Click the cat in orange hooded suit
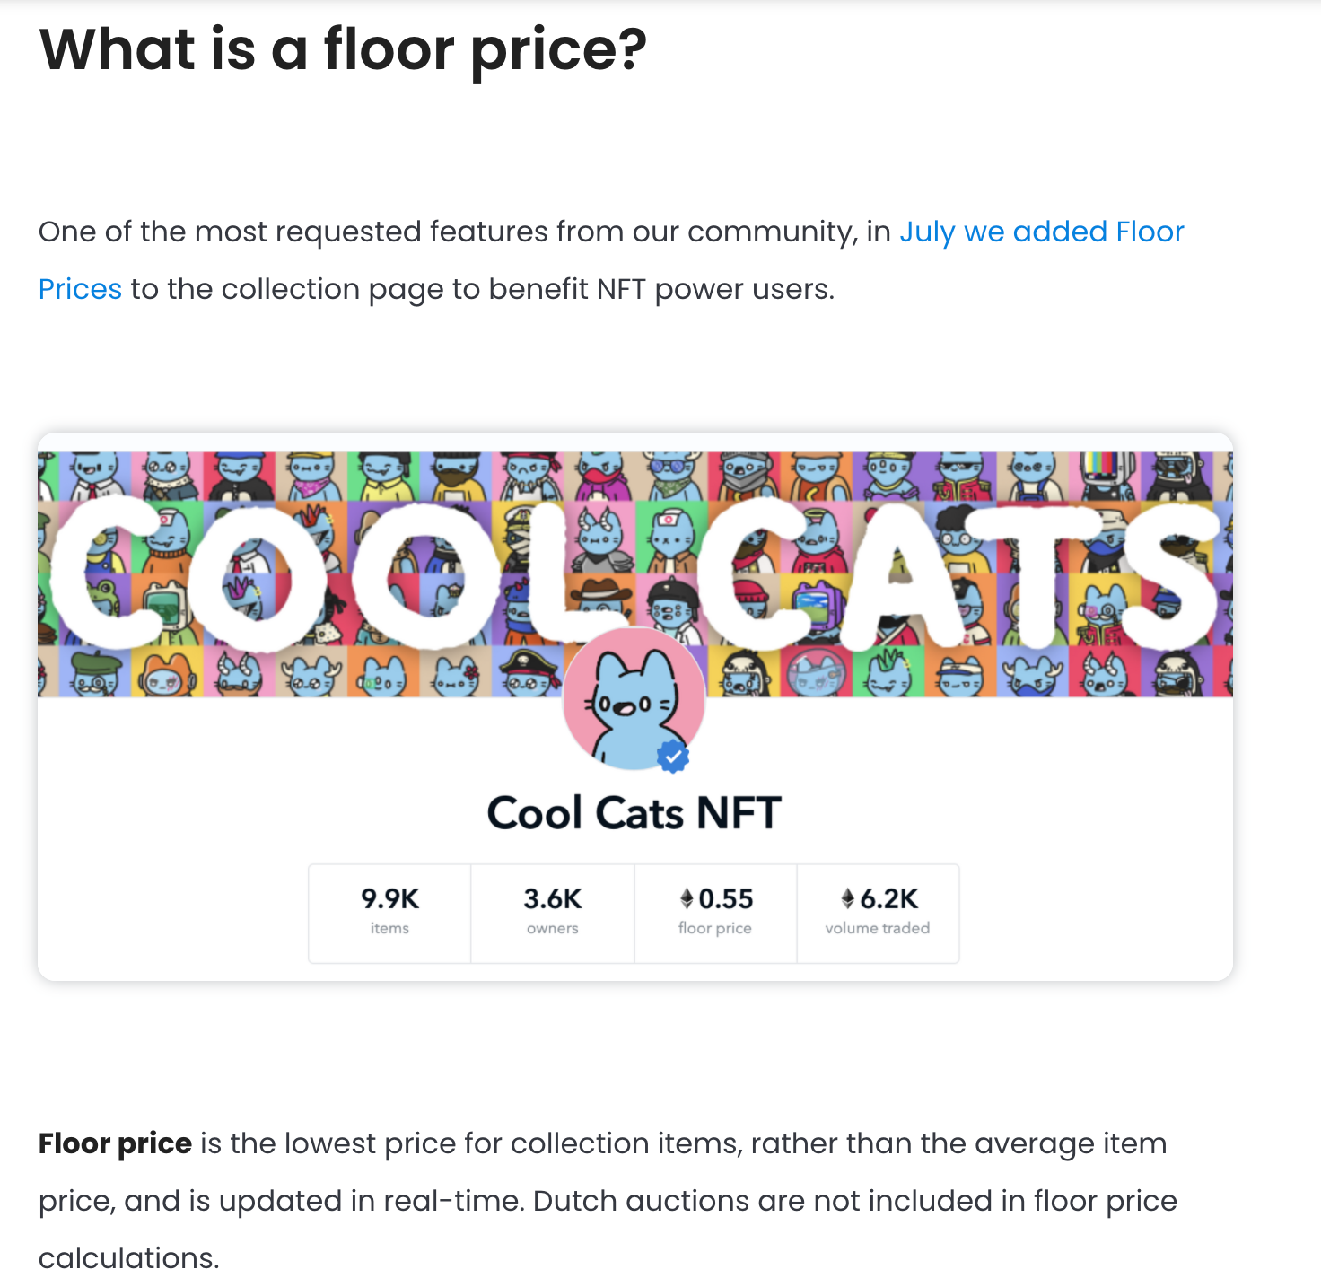The height and width of the screenshot is (1287, 1321). coord(168,673)
